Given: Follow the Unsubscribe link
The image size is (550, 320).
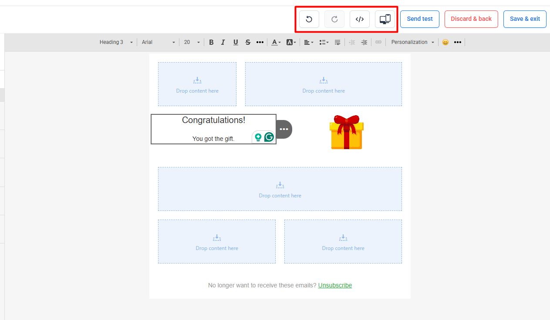Looking at the screenshot, I should (335, 285).
